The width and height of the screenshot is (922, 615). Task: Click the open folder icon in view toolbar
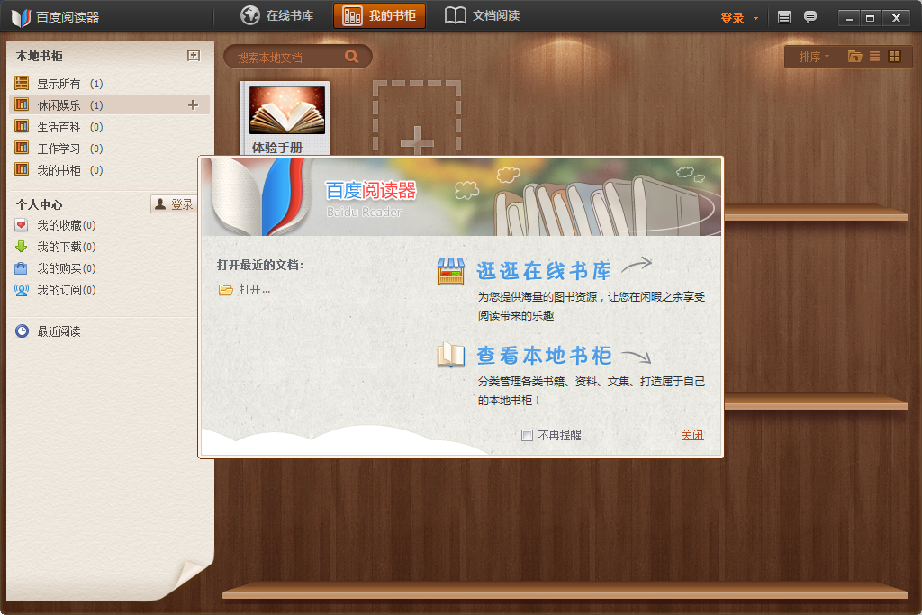[855, 57]
